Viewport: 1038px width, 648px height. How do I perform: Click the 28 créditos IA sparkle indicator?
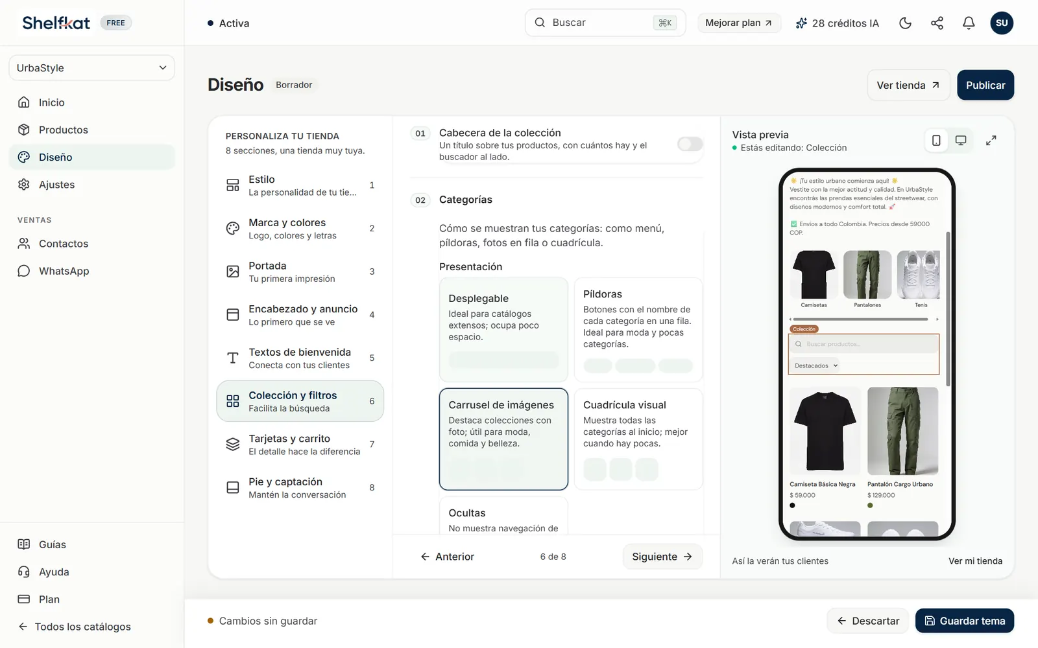coord(837,23)
